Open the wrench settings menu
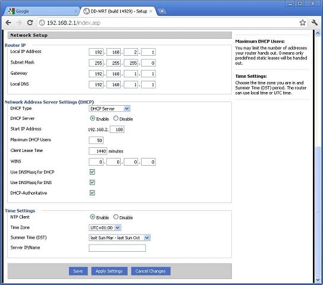This screenshot has width=323, height=285. [315, 23]
